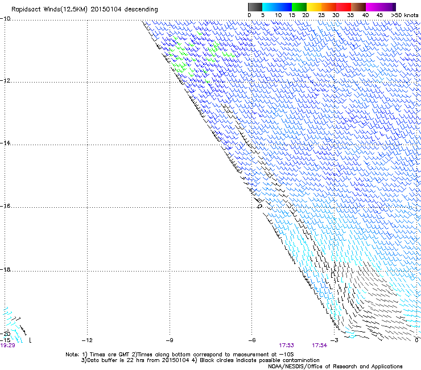Click the yellow 20-25 knots legend color

[314, 7]
